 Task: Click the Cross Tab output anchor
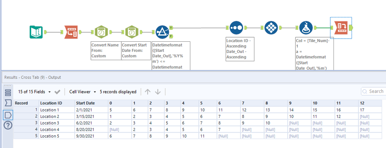click(x=351, y=28)
